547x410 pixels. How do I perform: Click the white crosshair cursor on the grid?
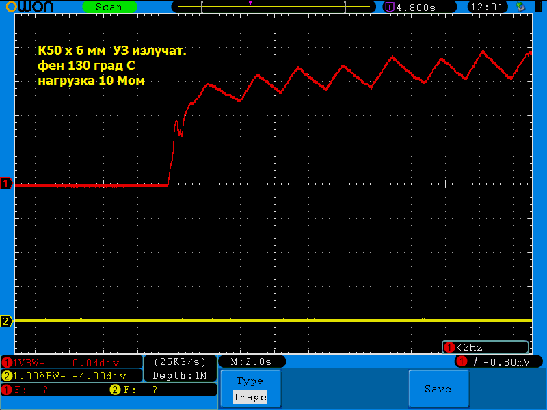[x=445, y=184]
